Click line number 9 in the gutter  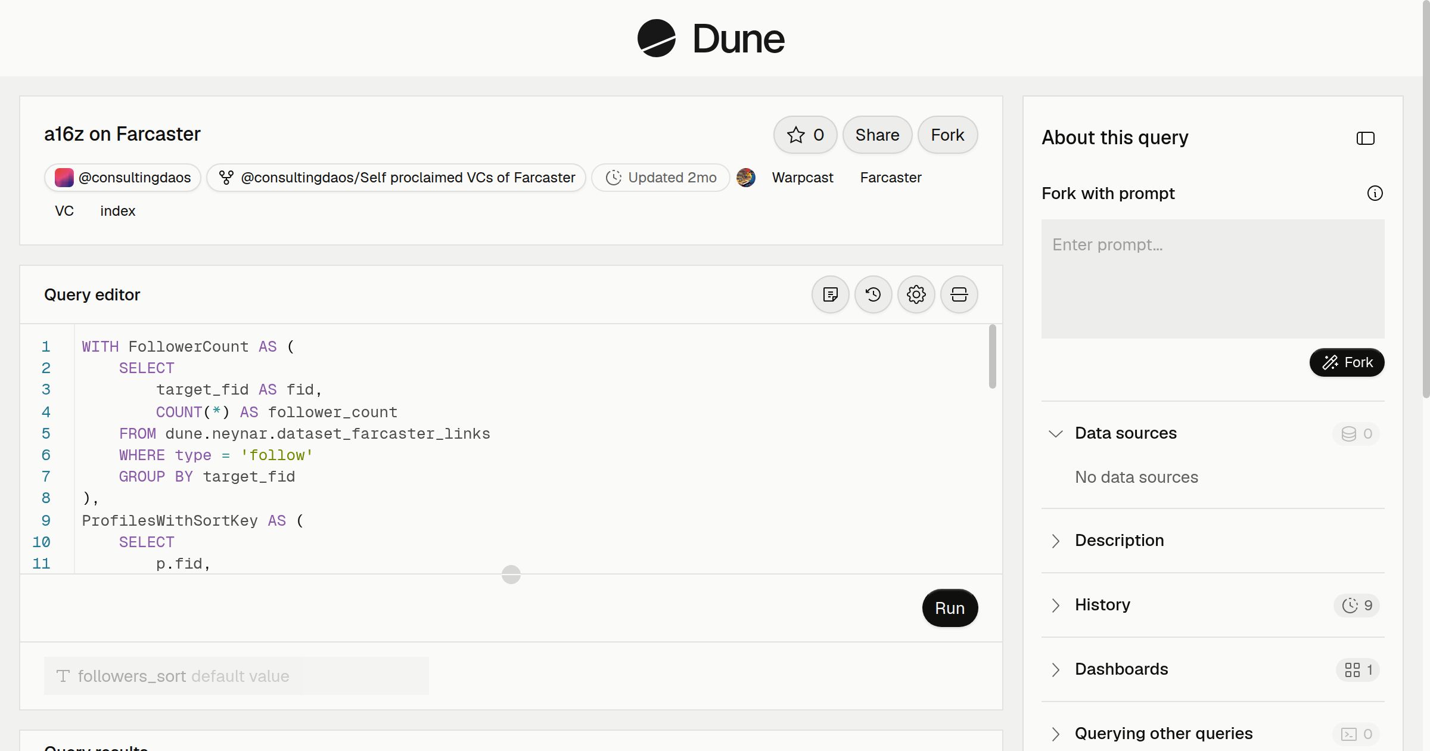(46, 520)
